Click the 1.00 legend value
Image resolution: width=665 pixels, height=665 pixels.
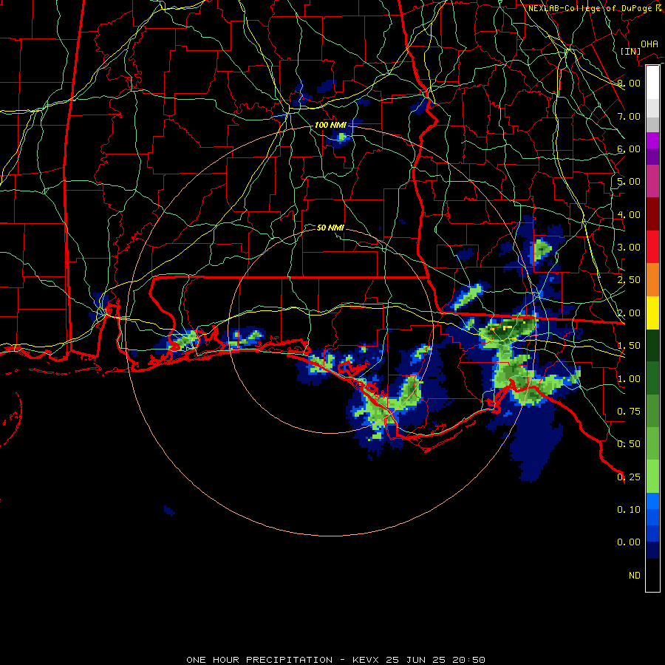click(x=629, y=379)
